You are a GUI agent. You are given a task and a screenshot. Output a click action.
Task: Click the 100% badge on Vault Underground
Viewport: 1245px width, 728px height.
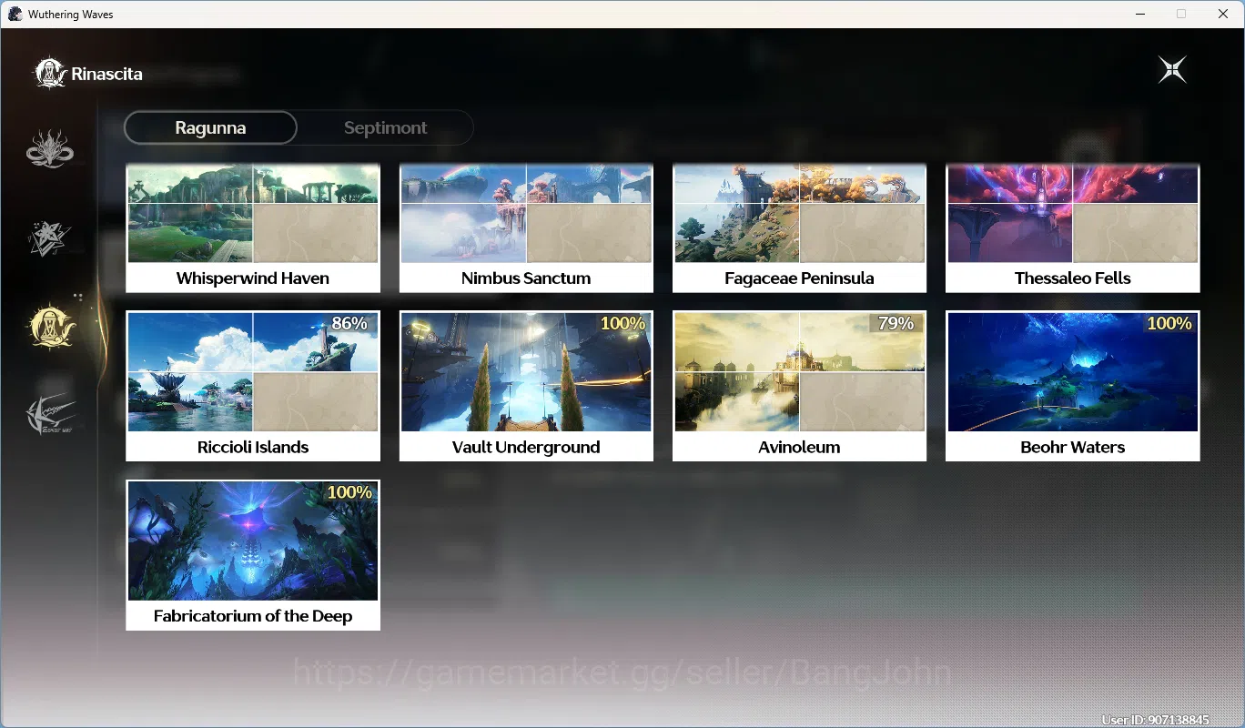click(x=623, y=323)
